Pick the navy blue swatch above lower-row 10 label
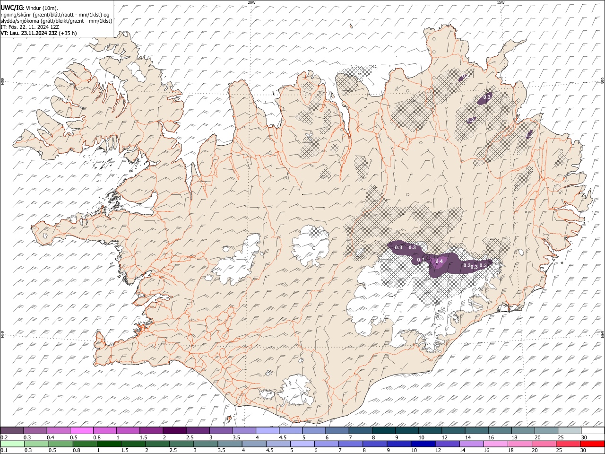This screenshot has height=454, width=605. [x=423, y=444]
